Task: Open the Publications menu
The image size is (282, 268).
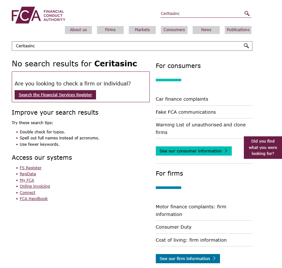Action: (x=238, y=30)
